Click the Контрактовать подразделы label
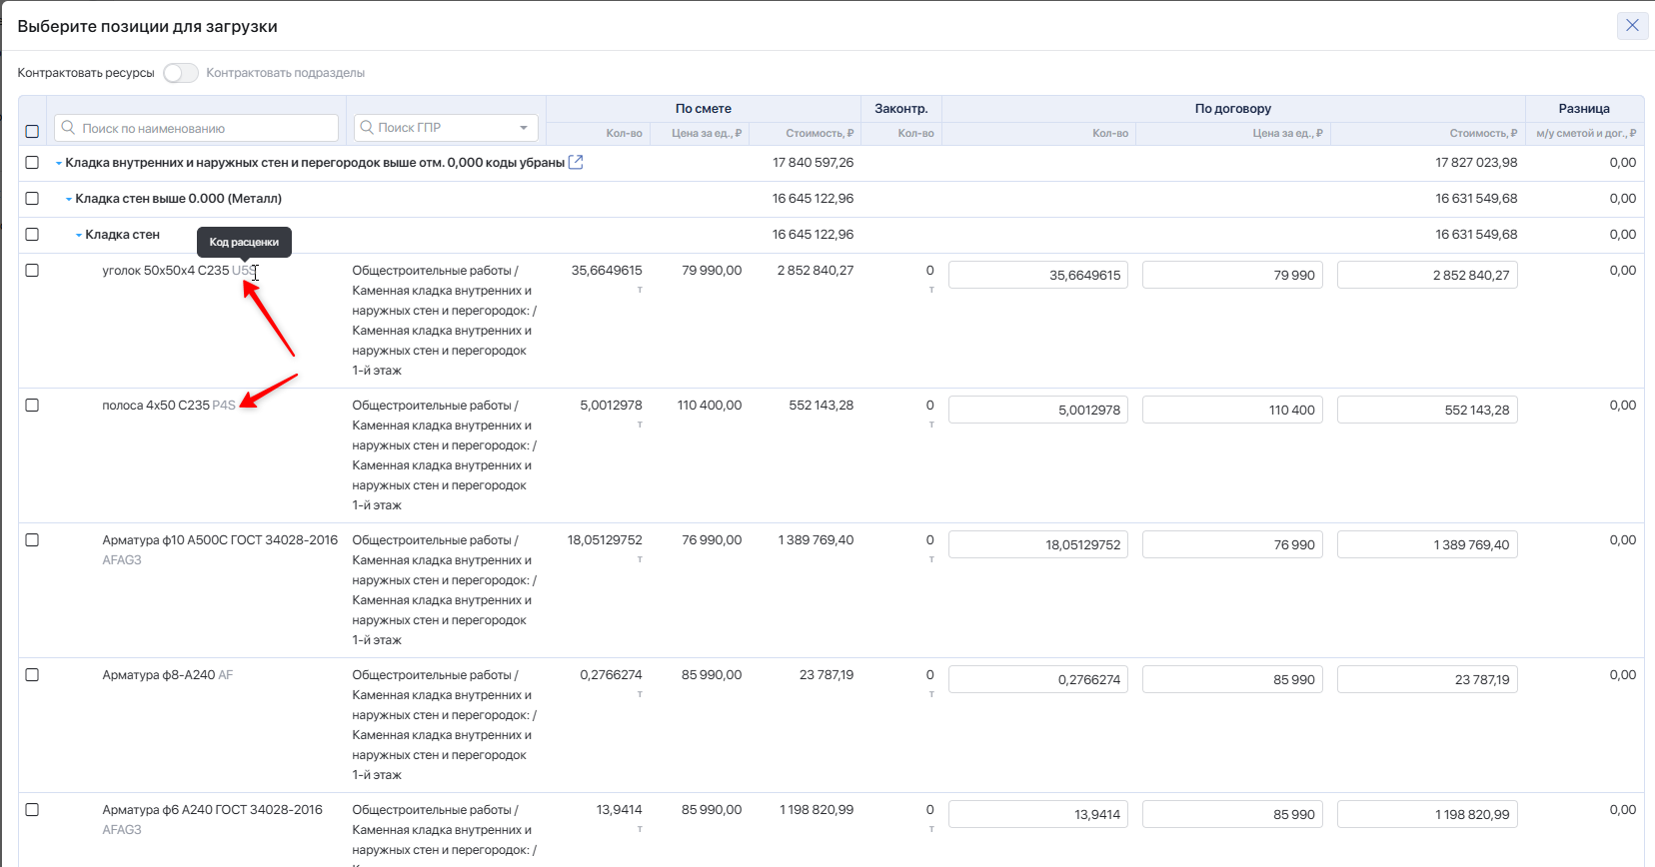The image size is (1655, 867). pos(285,73)
